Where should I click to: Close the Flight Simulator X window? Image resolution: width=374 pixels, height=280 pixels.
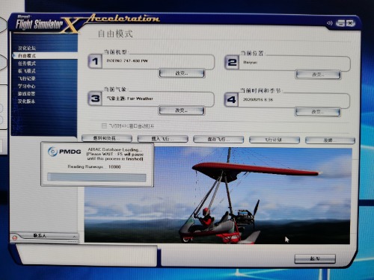click(x=350, y=23)
